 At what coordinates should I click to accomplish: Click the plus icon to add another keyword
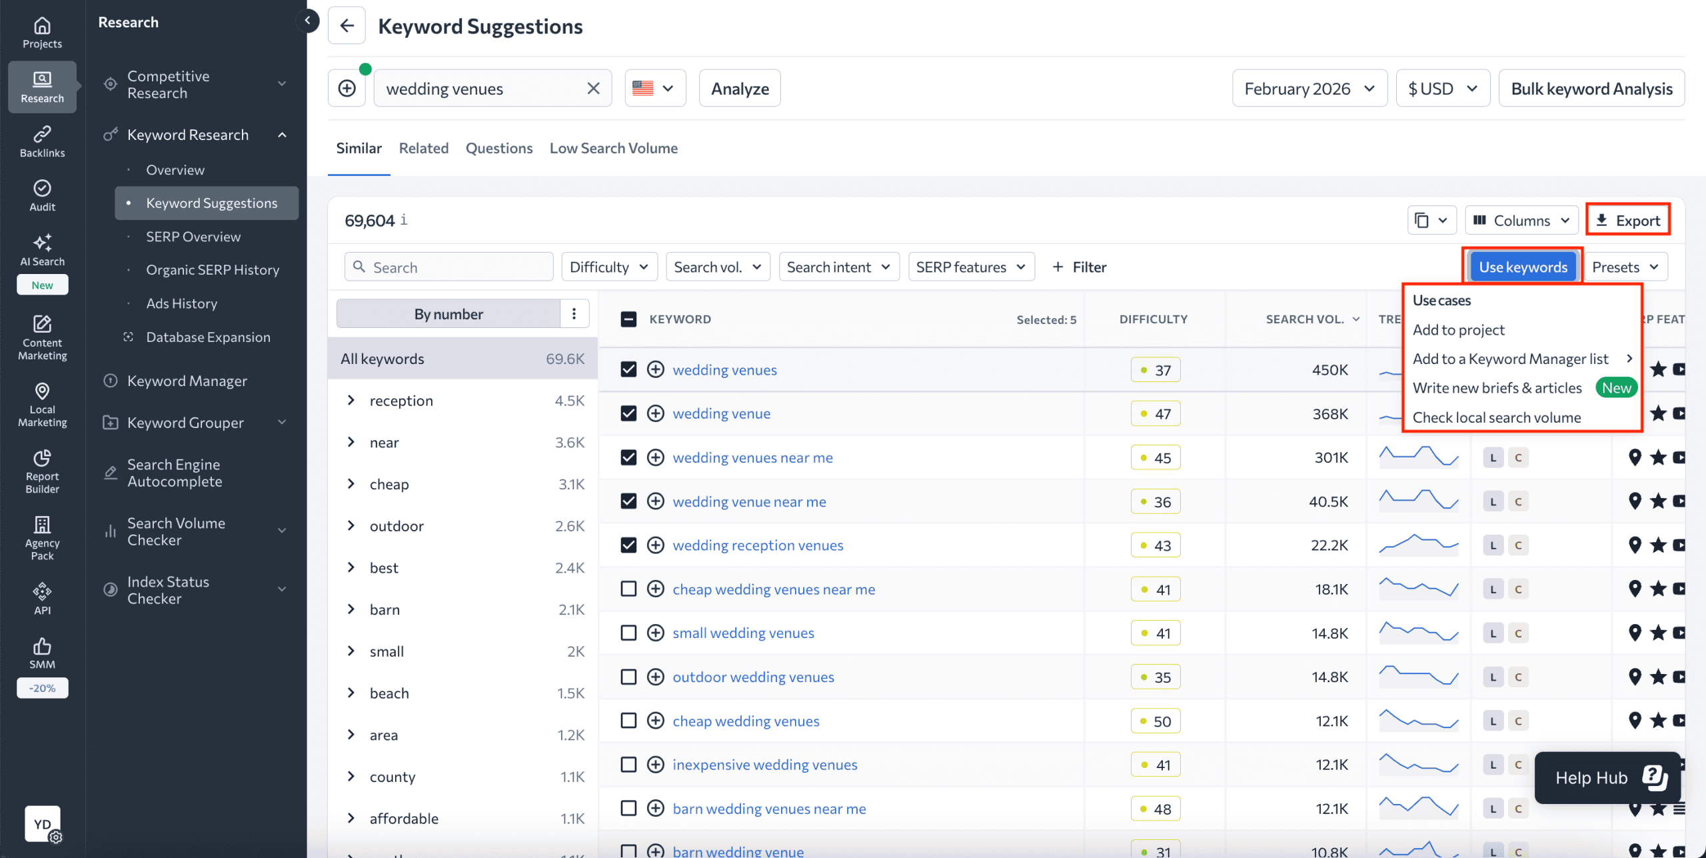[347, 87]
